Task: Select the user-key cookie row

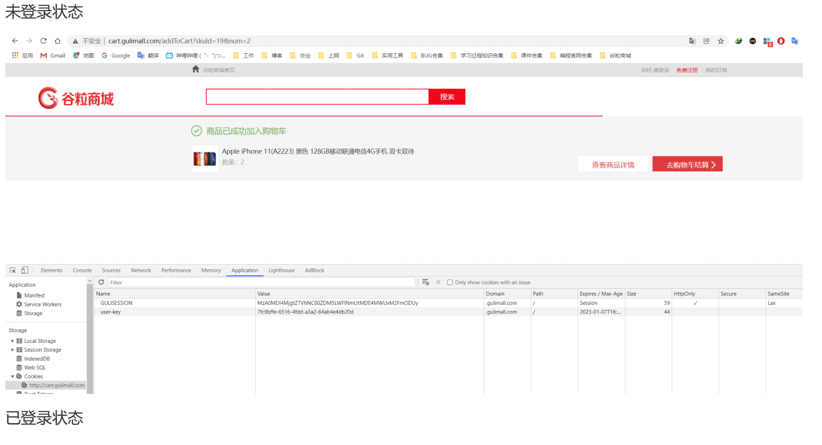Action: coord(449,312)
